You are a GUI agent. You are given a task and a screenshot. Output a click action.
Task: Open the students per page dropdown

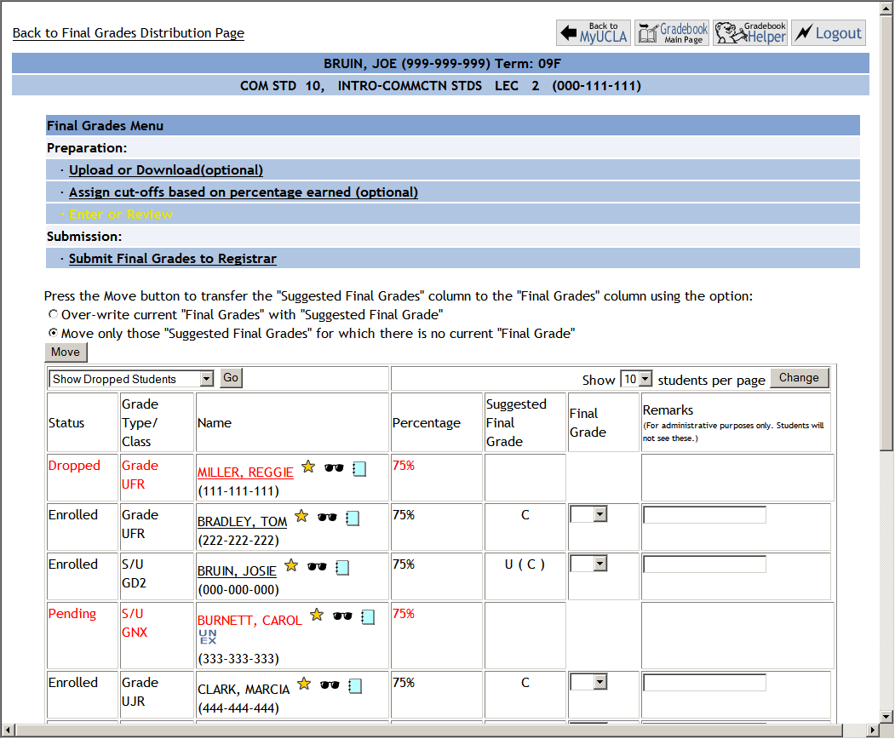click(636, 380)
